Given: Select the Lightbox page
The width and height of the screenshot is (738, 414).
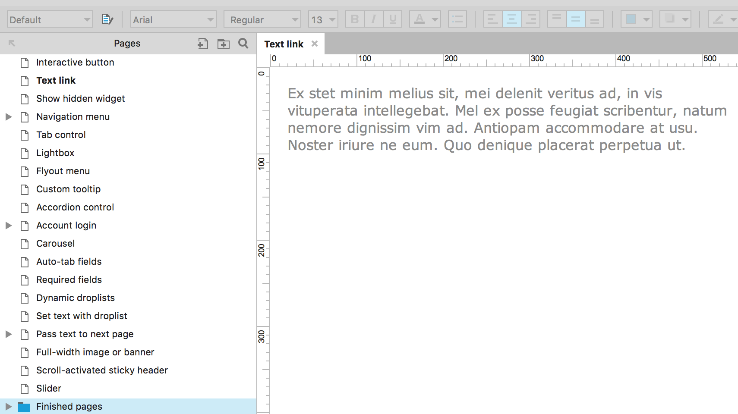Looking at the screenshot, I should tap(55, 153).
